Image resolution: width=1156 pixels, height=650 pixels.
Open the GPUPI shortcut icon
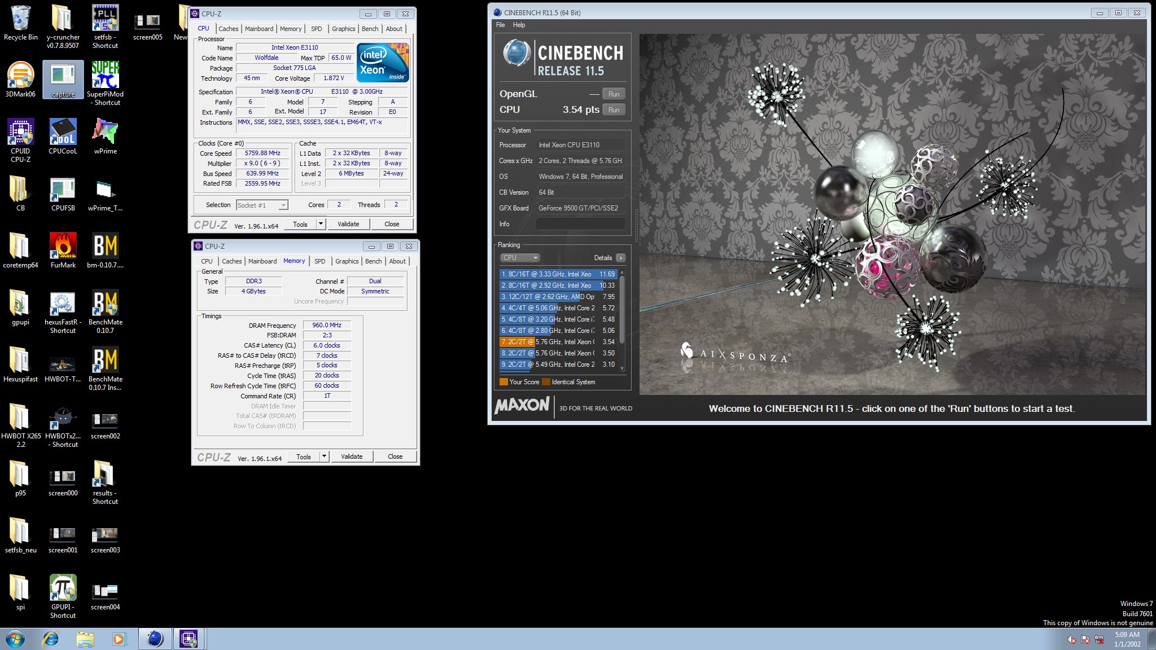(63, 597)
